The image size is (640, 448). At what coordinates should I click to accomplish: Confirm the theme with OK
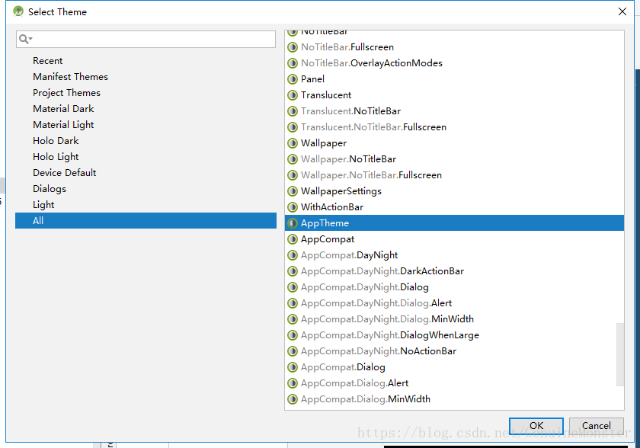click(x=536, y=426)
